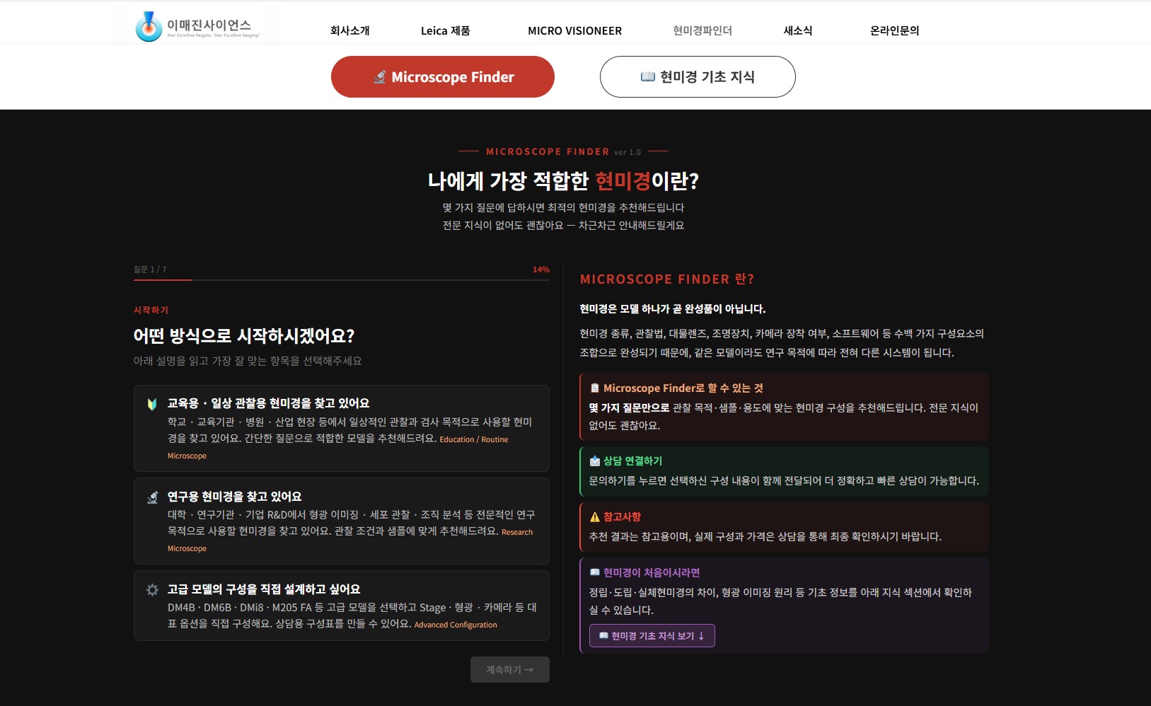Switch to the 현미경 기초 지식 tab
Screen dimensions: 1151x706
tap(698, 77)
